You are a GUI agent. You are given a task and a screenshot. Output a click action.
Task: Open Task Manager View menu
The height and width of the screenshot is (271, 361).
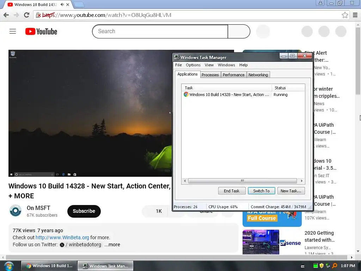point(209,65)
